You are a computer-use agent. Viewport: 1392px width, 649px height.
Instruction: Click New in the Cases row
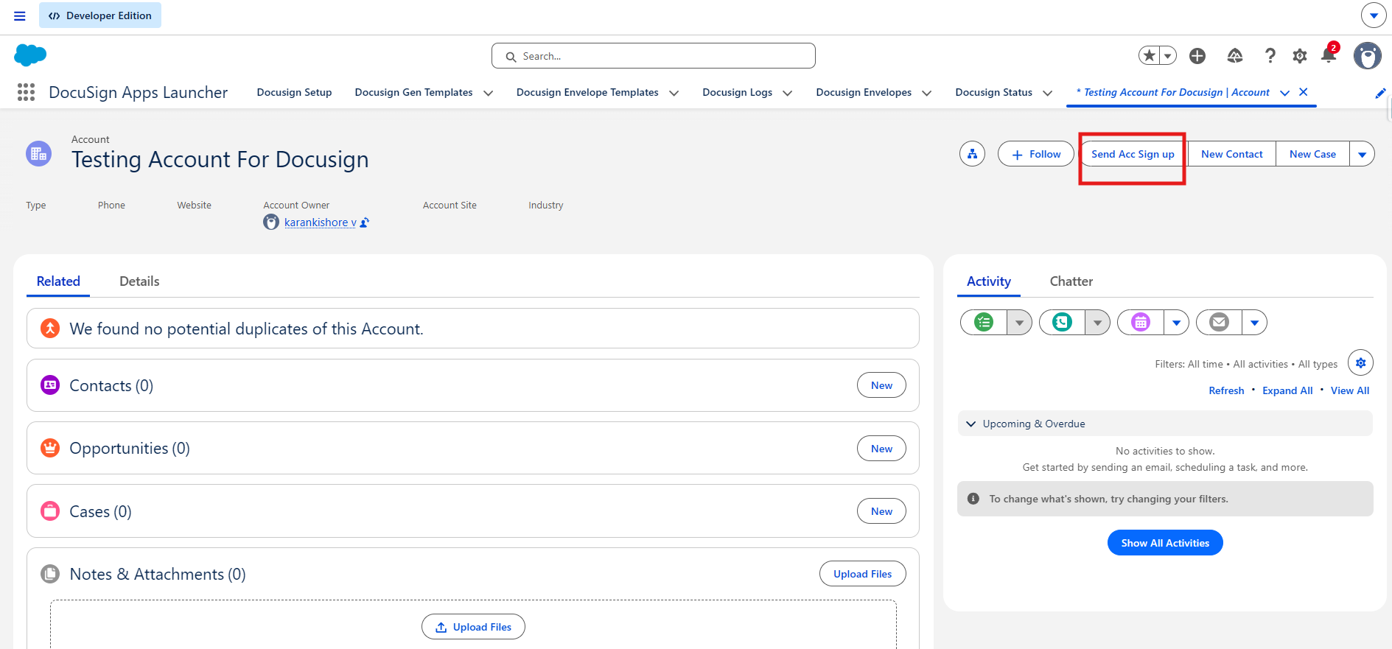[881, 511]
